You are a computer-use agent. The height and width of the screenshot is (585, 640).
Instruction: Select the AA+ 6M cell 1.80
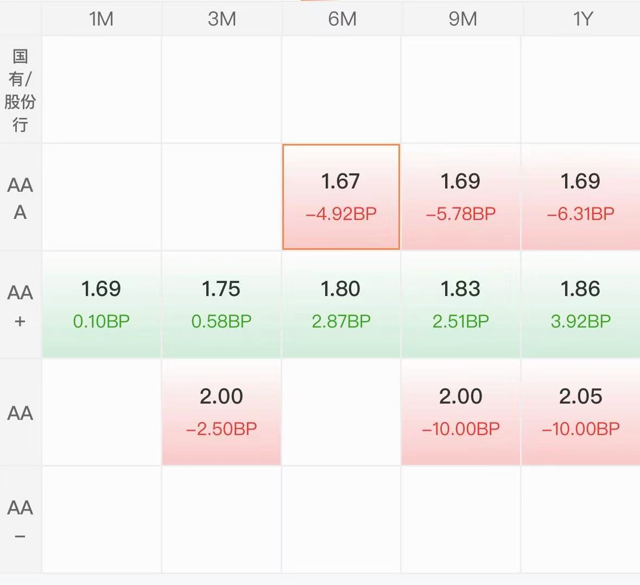(x=341, y=304)
